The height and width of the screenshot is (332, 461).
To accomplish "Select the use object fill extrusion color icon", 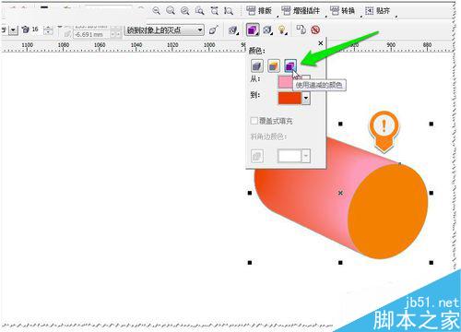I will 257,65.
